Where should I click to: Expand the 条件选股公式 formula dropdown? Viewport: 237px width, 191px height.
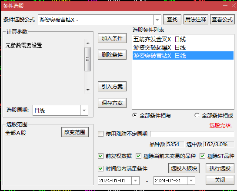point(157,20)
